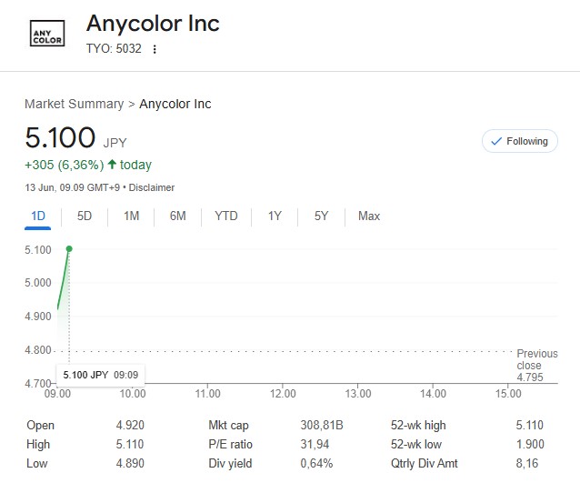
Task: Select the 5Y chart range
Action: pos(321,216)
